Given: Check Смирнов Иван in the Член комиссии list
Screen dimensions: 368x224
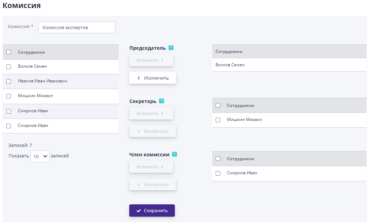Looking at the screenshot, I should pyautogui.click(x=218, y=173).
